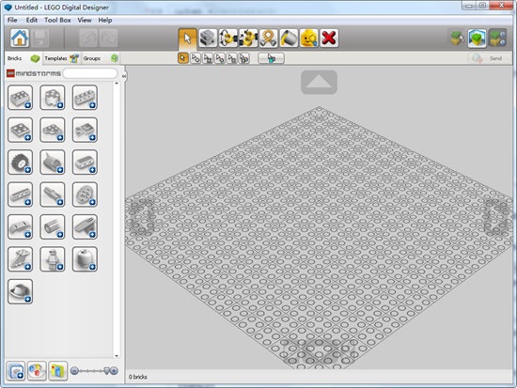Click the Mindstorms theme logo
This screenshot has width=517, height=388.
coord(34,73)
